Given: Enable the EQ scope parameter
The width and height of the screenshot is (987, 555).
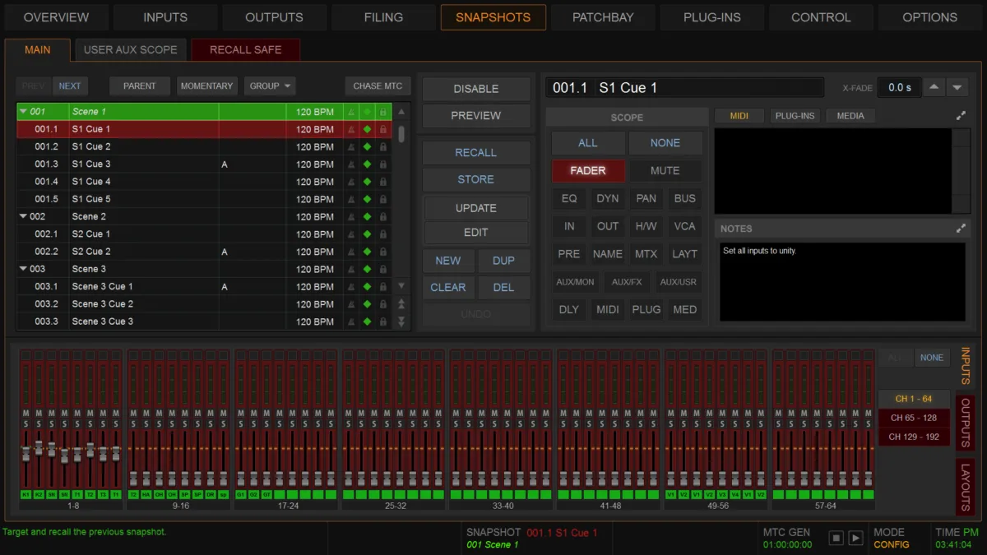Looking at the screenshot, I should (569, 198).
